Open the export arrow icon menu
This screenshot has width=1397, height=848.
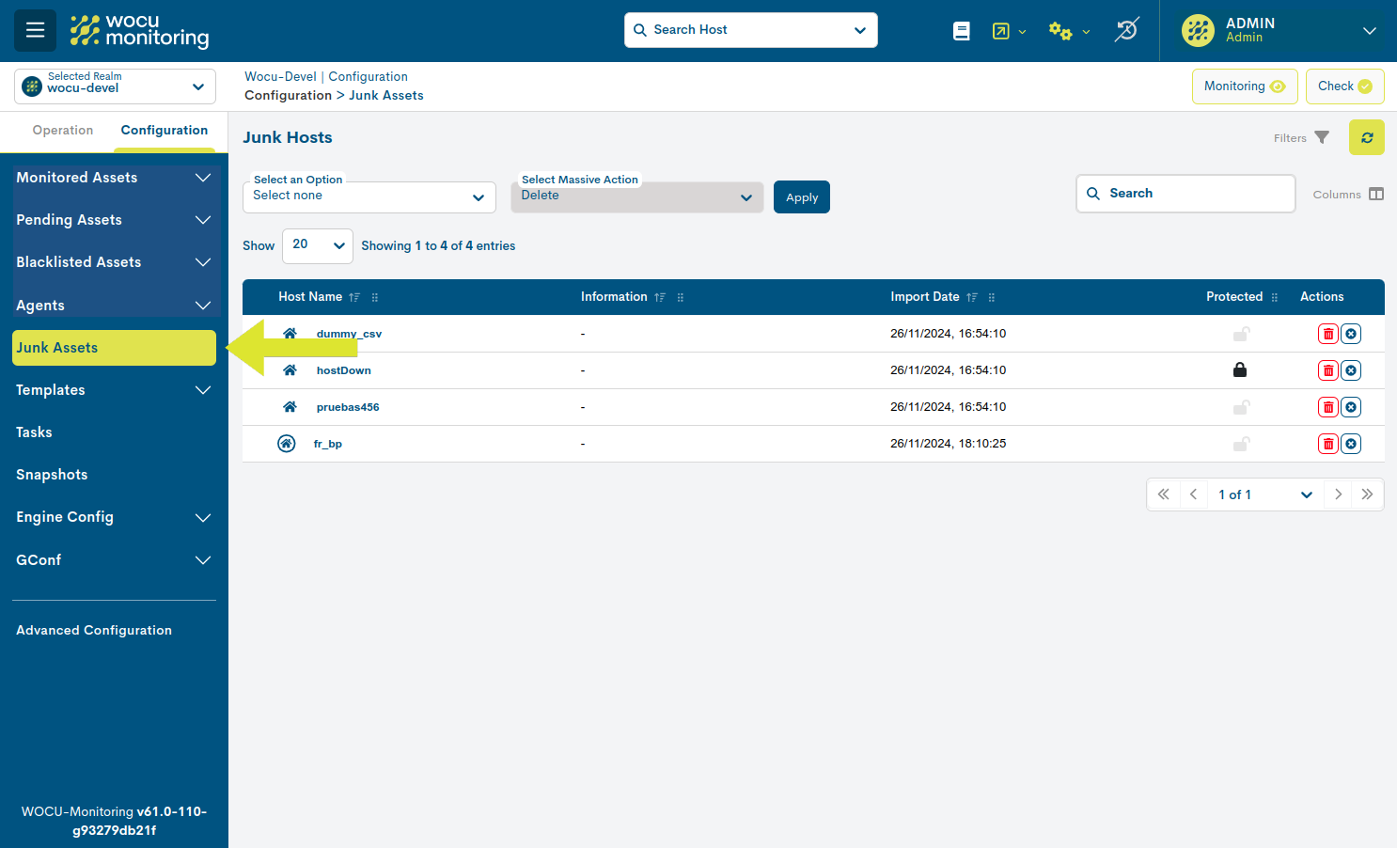point(1008,31)
